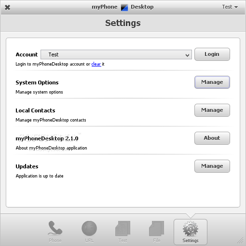Switch to the File tab
Viewport: 246px width, 246px height.
pyautogui.click(x=157, y=232)
